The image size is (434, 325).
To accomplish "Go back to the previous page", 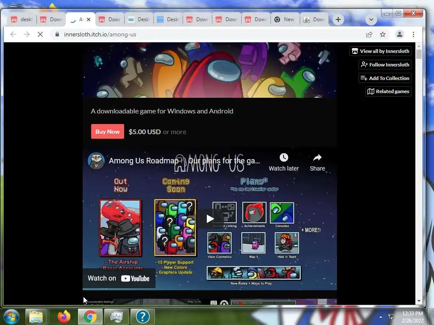I will pyautogui.click(x=13, y=34).
